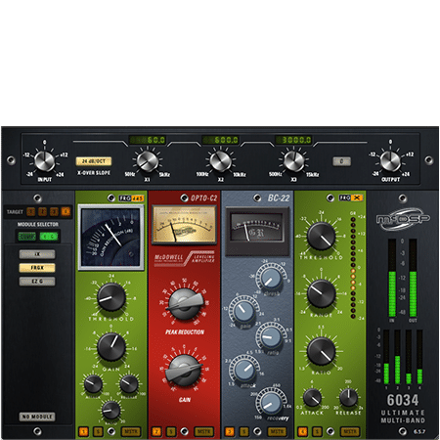Toggle the band 4 enable button
Image resolution: width=440 pixels, height=440 pixels.
[x=302, y=431]
